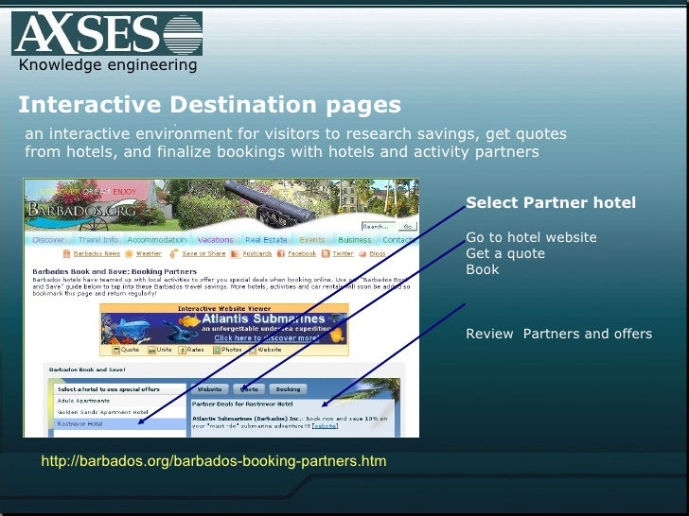Open the Vacations menu

(x=216, y=240)
